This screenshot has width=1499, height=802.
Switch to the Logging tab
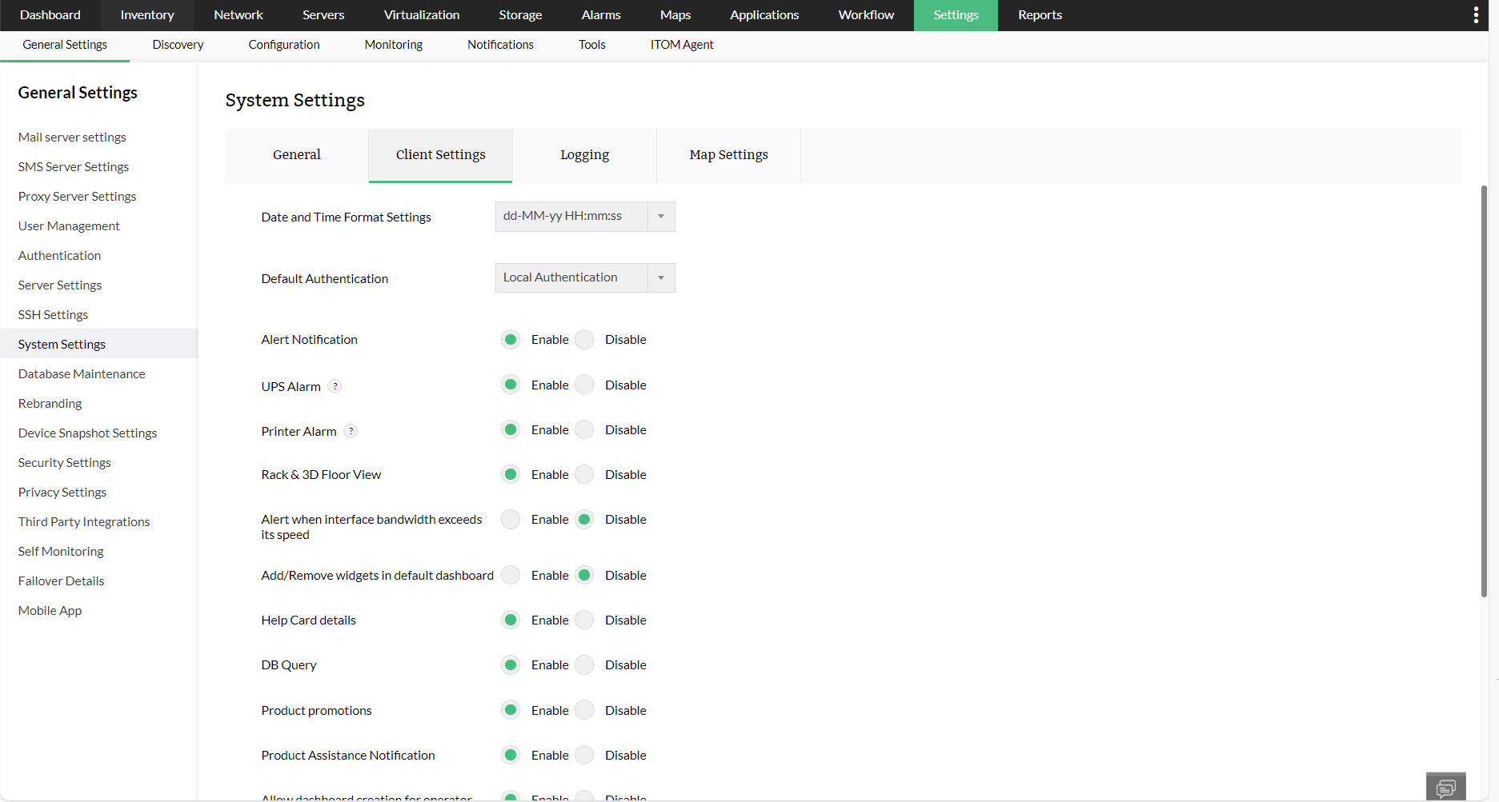point(585,155)
